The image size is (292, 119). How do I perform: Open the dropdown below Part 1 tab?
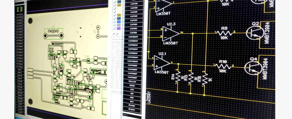[133, 118]
